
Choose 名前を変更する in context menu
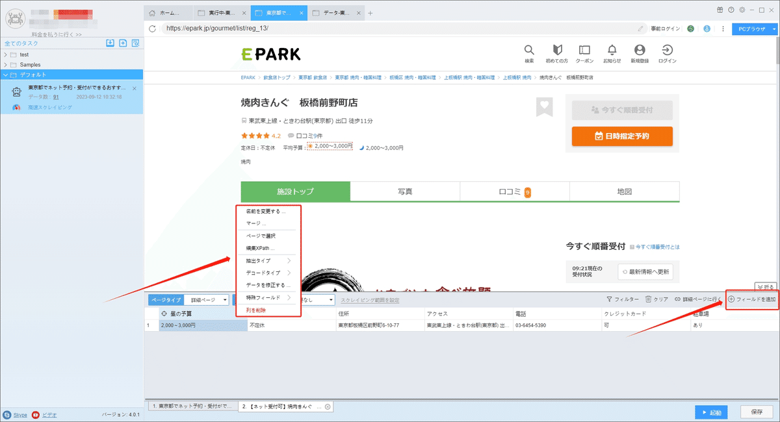pos(267,211)
